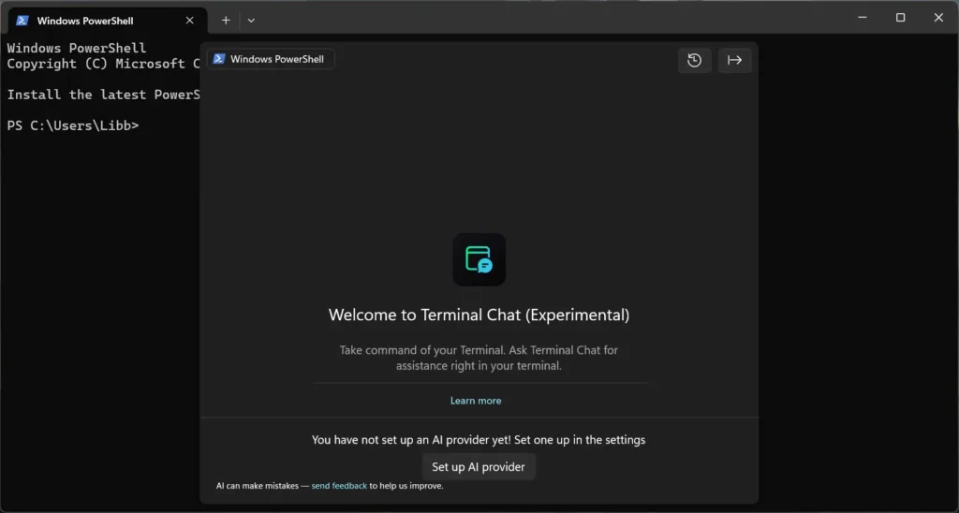Click the PS C:\Users\Libb> prompt line
Screen dimensions: 959x513
[73, 125]
